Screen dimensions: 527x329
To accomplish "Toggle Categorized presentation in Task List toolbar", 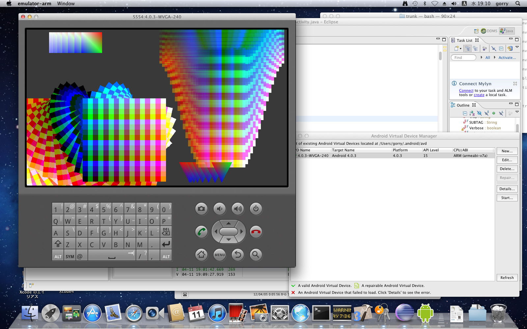I will pos(468,48).
